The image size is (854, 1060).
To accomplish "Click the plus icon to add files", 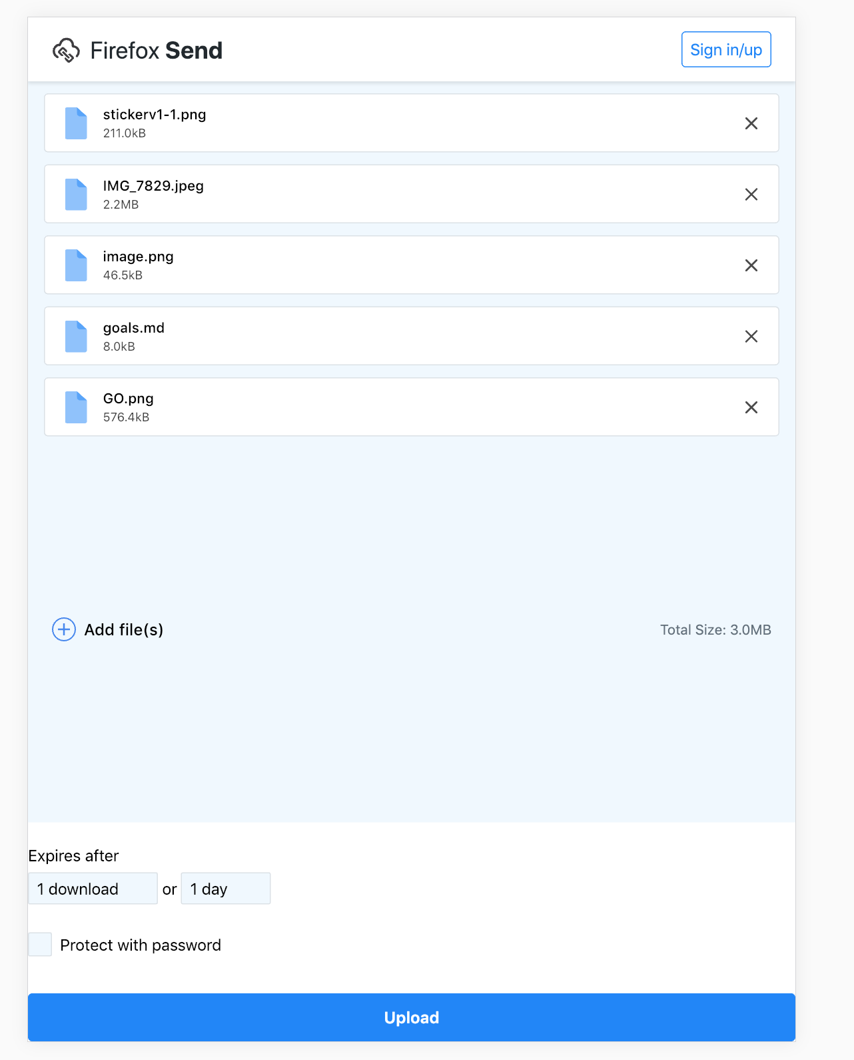I will coord(64,629).
